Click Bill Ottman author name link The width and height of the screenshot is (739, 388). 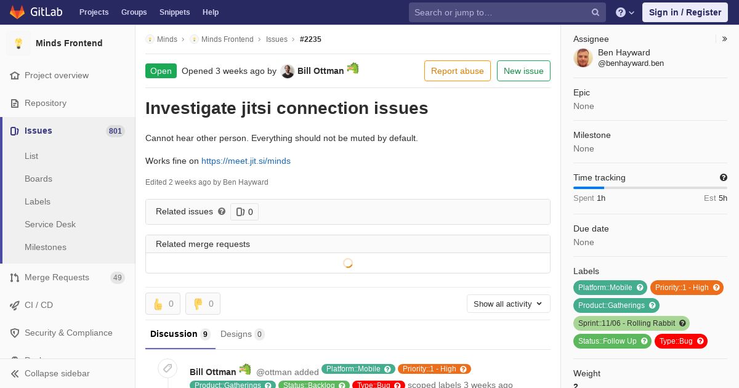(321, 71)
